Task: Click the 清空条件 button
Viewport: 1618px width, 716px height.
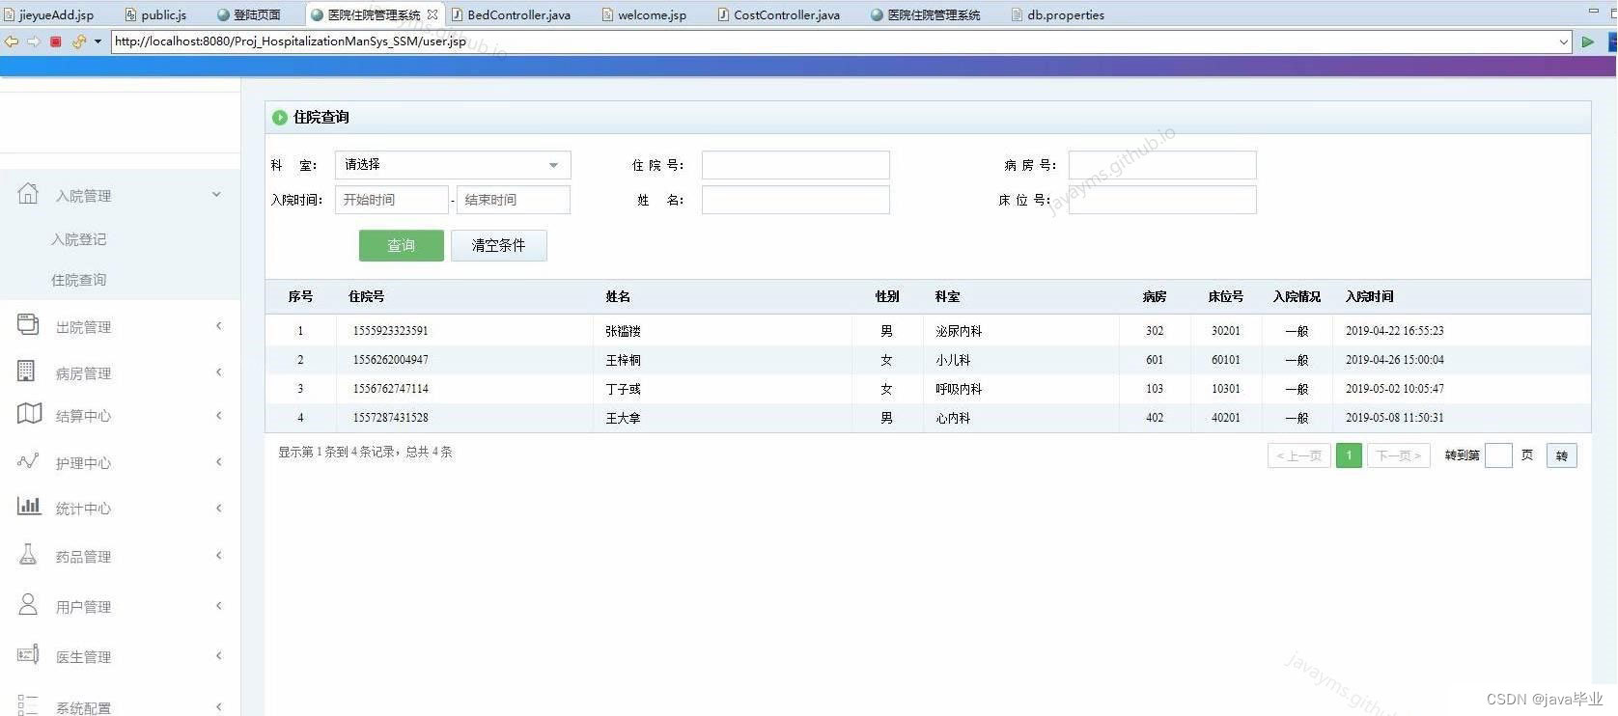Action: coord(499,246)
